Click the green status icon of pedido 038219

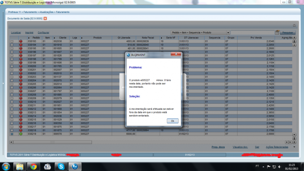point(21,134)
